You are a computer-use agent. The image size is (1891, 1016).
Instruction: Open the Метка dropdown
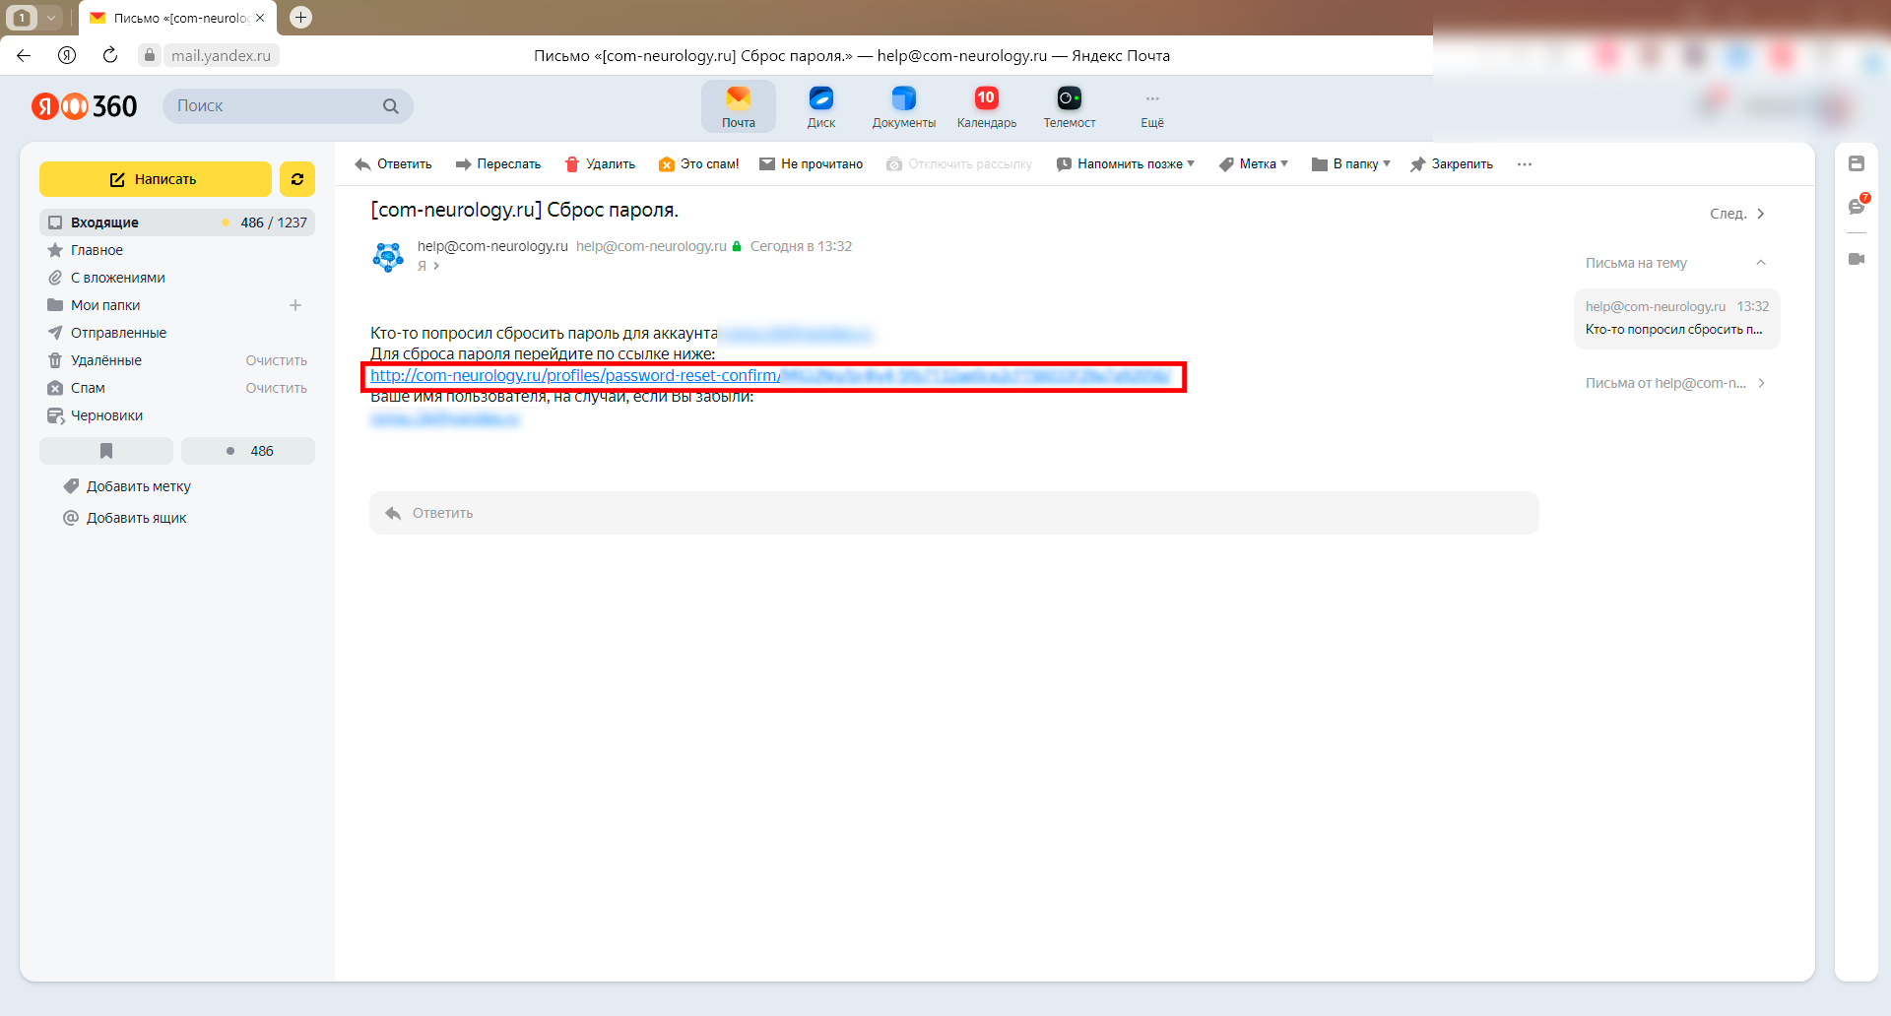[x=1253, y=164]
